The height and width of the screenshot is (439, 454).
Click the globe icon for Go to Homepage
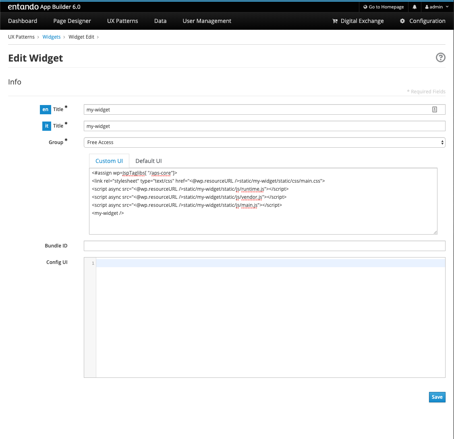[365, 7]
